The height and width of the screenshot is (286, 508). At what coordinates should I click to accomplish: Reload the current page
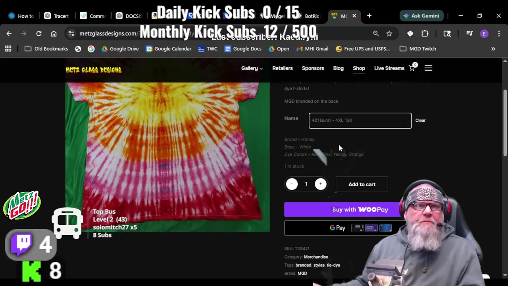click(x=39, y=34)
